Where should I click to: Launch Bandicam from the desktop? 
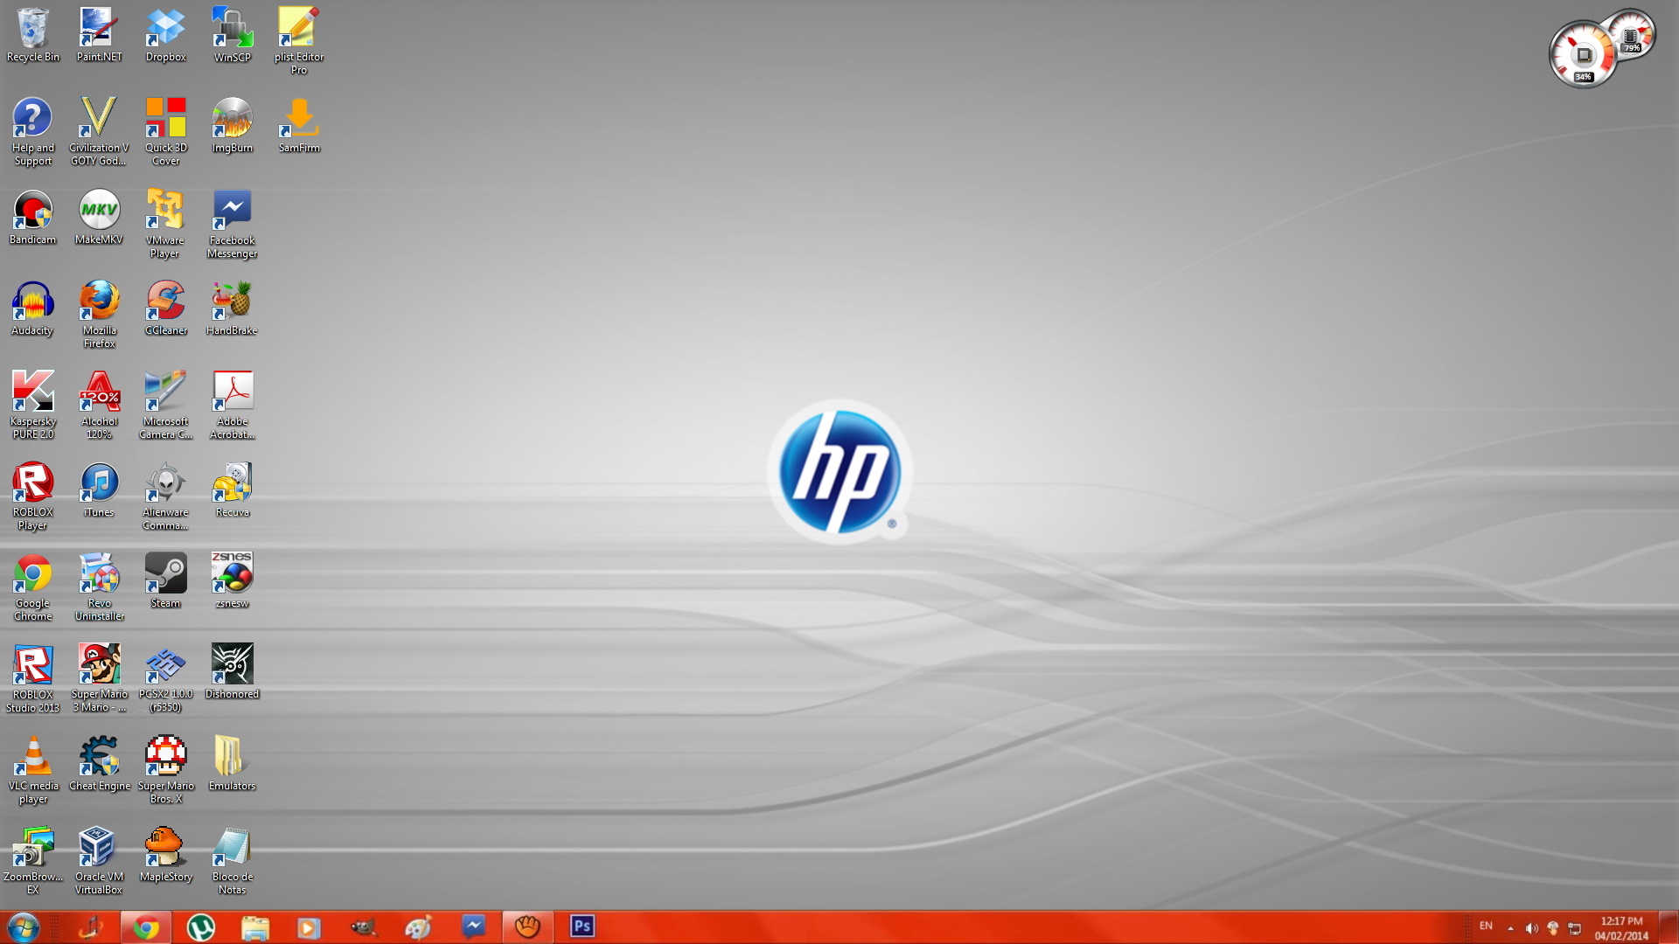point(32,218)
